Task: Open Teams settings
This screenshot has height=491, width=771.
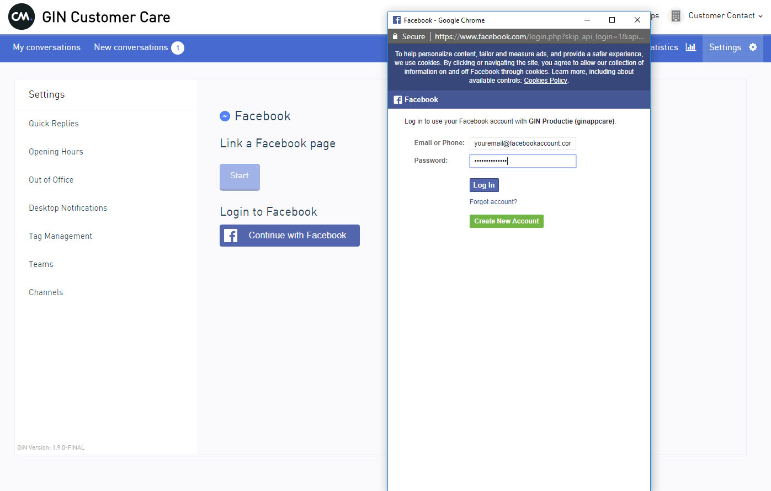Action: click(41, 264)
